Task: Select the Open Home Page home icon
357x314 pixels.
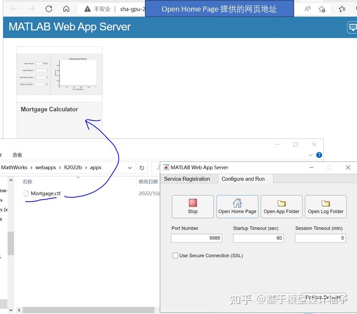Action: tap(237, 203)
